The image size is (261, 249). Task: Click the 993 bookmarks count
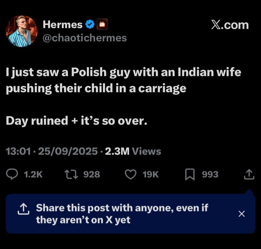pyautogui.click(x=210, y=174)
